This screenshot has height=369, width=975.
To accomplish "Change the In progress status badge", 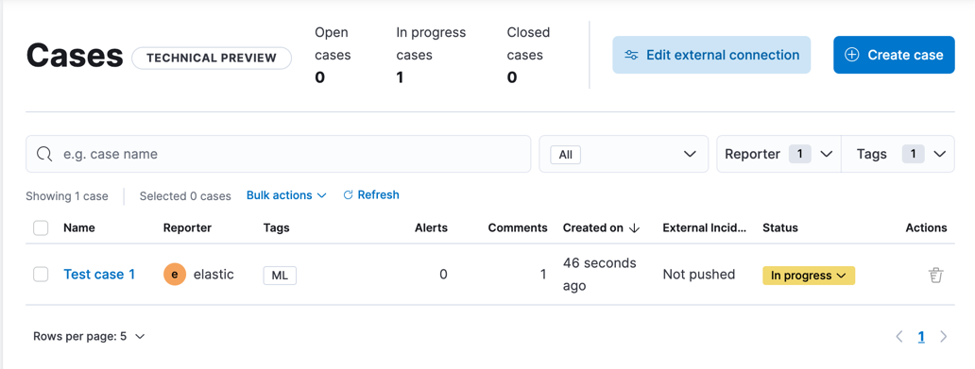I will tap(809, 276).
